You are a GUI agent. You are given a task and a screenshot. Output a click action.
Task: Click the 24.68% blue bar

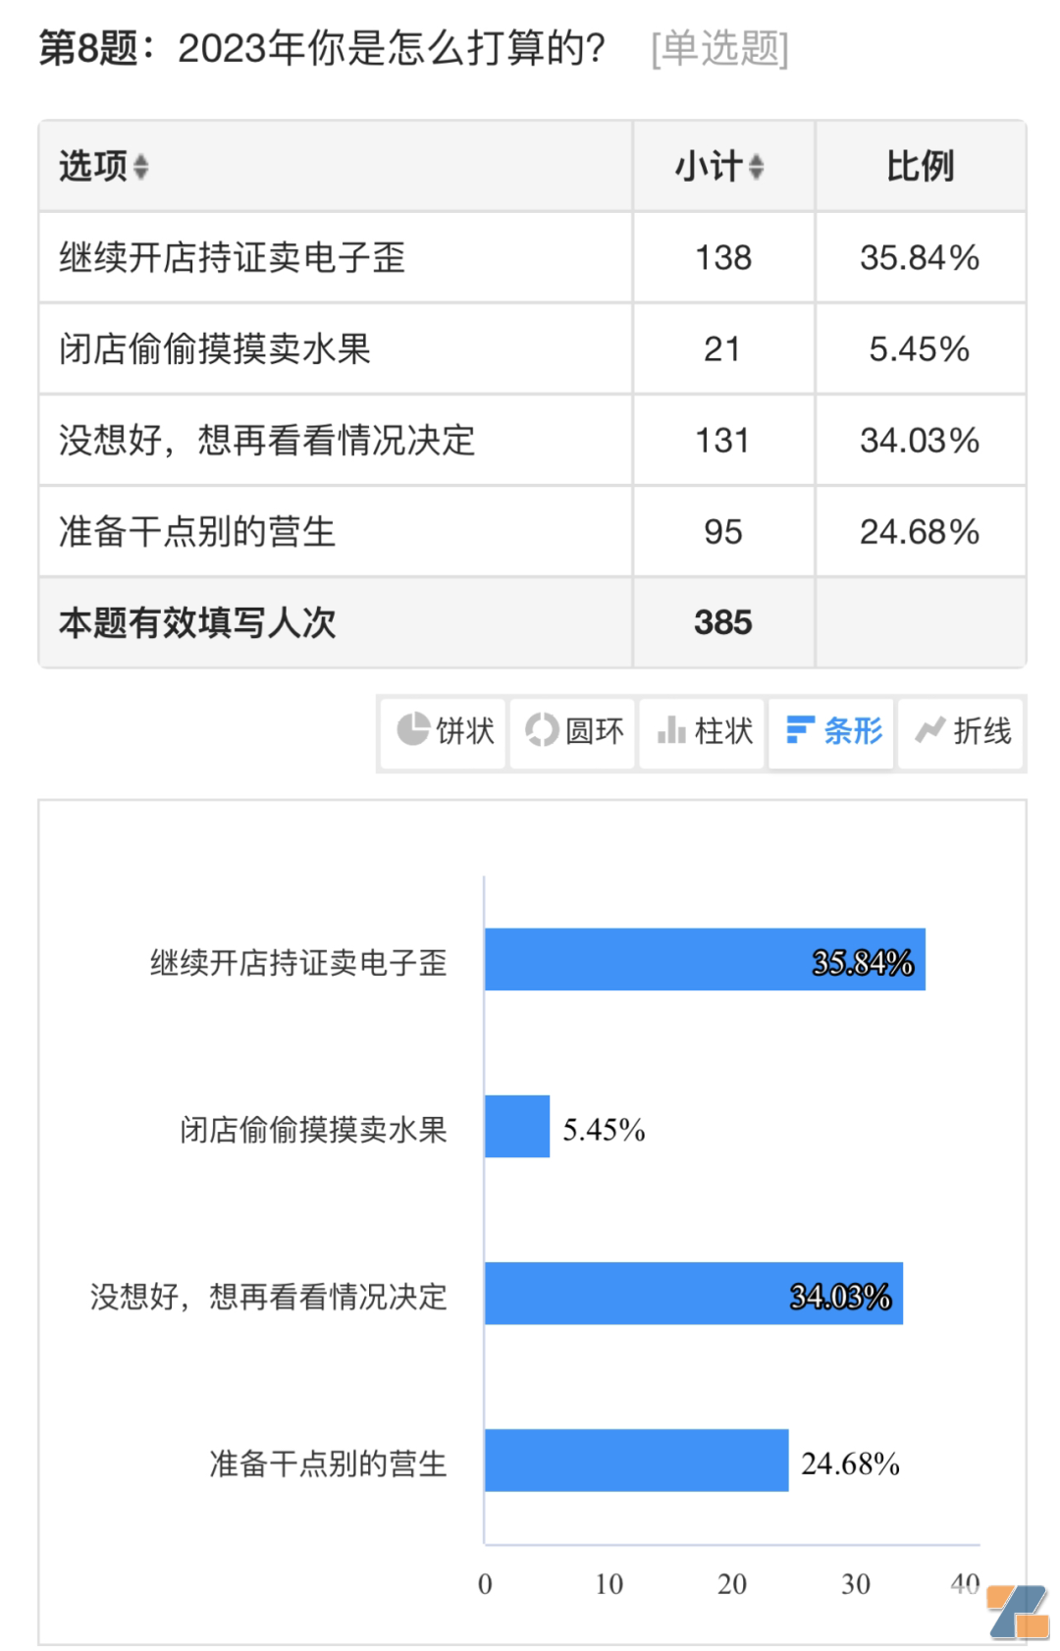click(x=636, y=1460)
